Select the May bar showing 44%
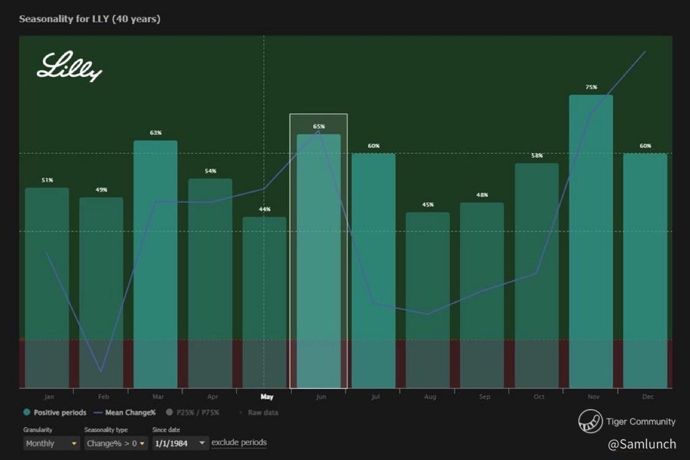Viewport: 690px width, 460px height. 264,302
